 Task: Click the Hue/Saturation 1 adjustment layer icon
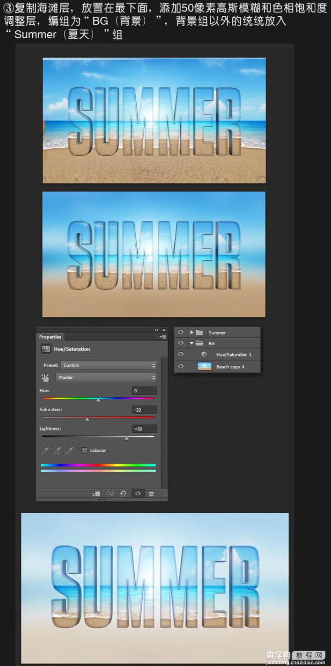[204, 355]
